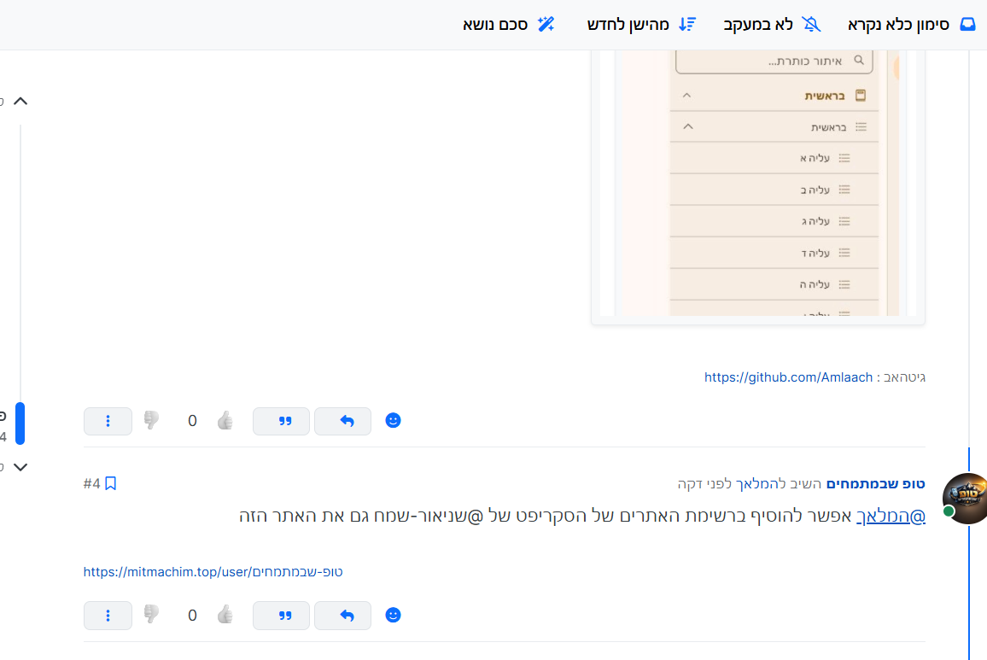Click the magic wand icon
This screenshot has height=660, width=987.
546,25
